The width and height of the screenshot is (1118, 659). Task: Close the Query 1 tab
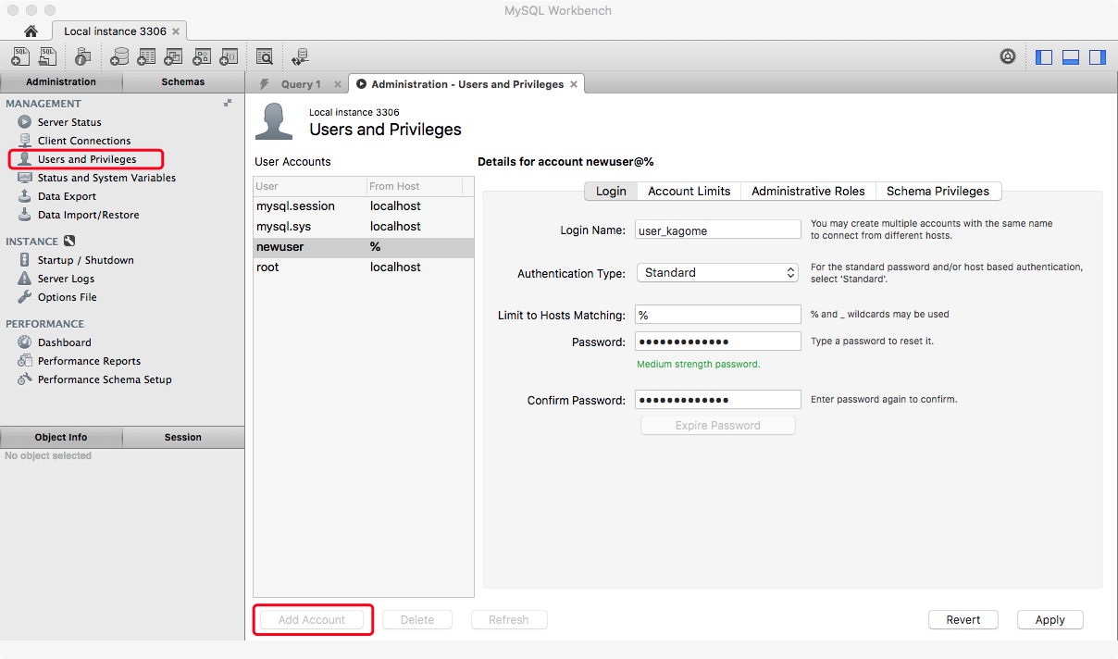(338, 84)
